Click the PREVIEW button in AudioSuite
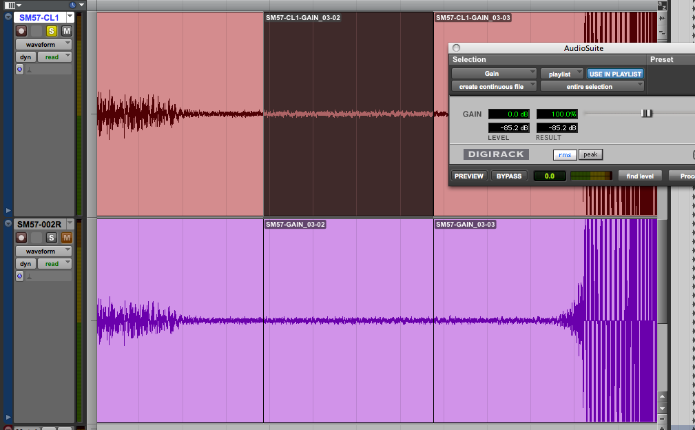Viewport: 695px width, 430px height. (469, 176)
